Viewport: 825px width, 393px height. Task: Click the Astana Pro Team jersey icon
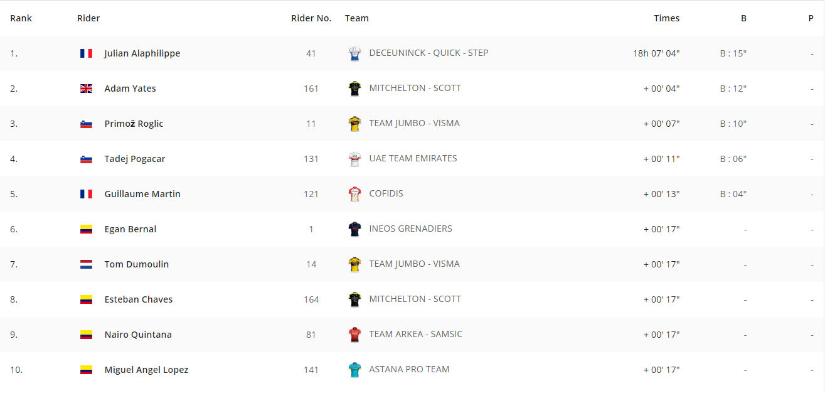[x=355, y=370]
